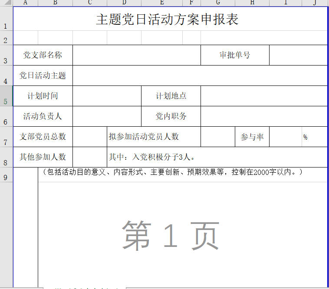Click the empty field beside 支部党员总数
Screen dimensions: 329x289
[89, 137]
